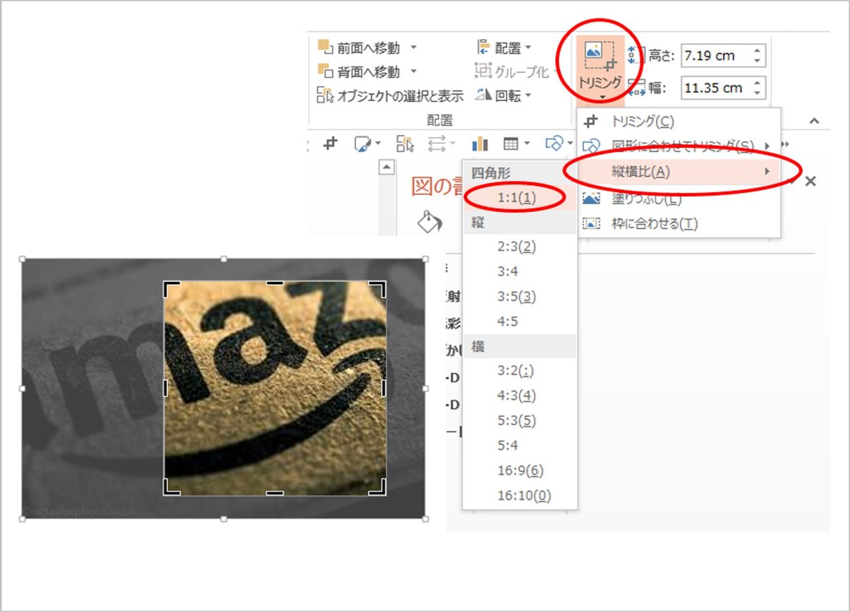Open the 回転 dropdown arrow
The image size is (850, 612).
pyautogui.click(x=528, y=96)
